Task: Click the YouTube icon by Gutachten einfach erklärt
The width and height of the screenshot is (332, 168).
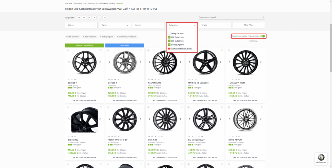Action: point(169,48)
